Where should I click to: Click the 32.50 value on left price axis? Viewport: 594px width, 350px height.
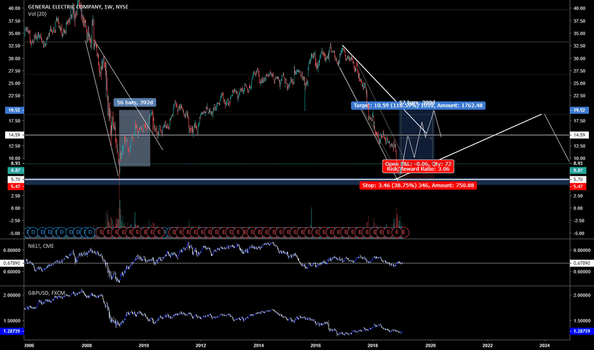click(14, 46)
